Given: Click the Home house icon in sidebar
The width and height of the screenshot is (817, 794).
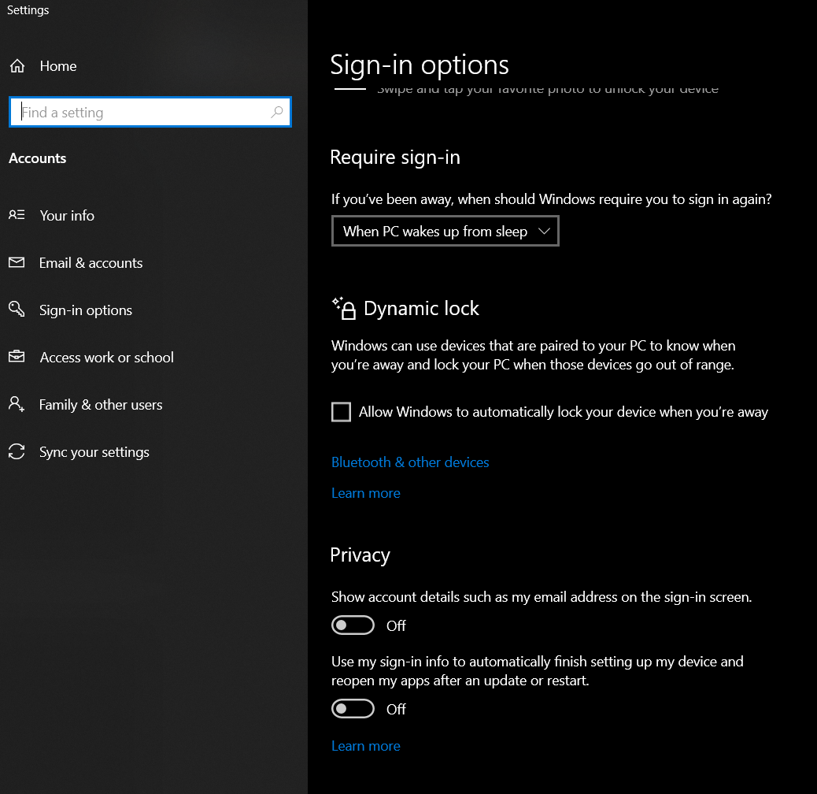Looking at the screenshot, I should [17, 66].
